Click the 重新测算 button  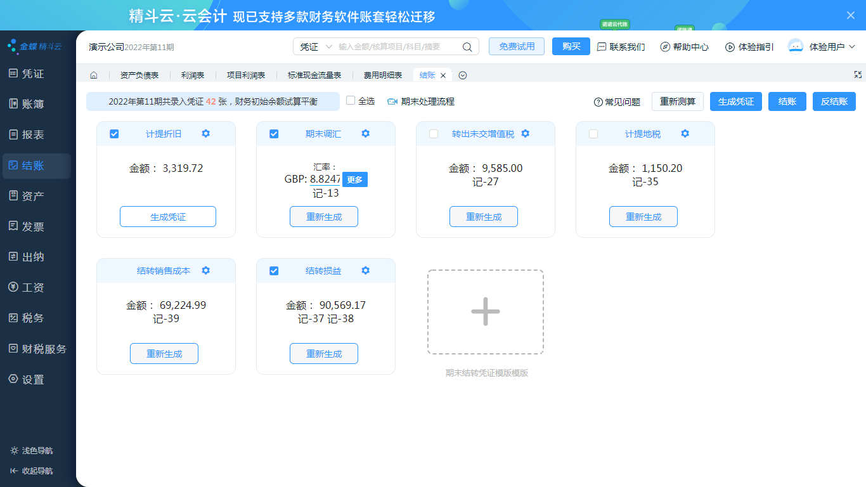coord(677,101)
